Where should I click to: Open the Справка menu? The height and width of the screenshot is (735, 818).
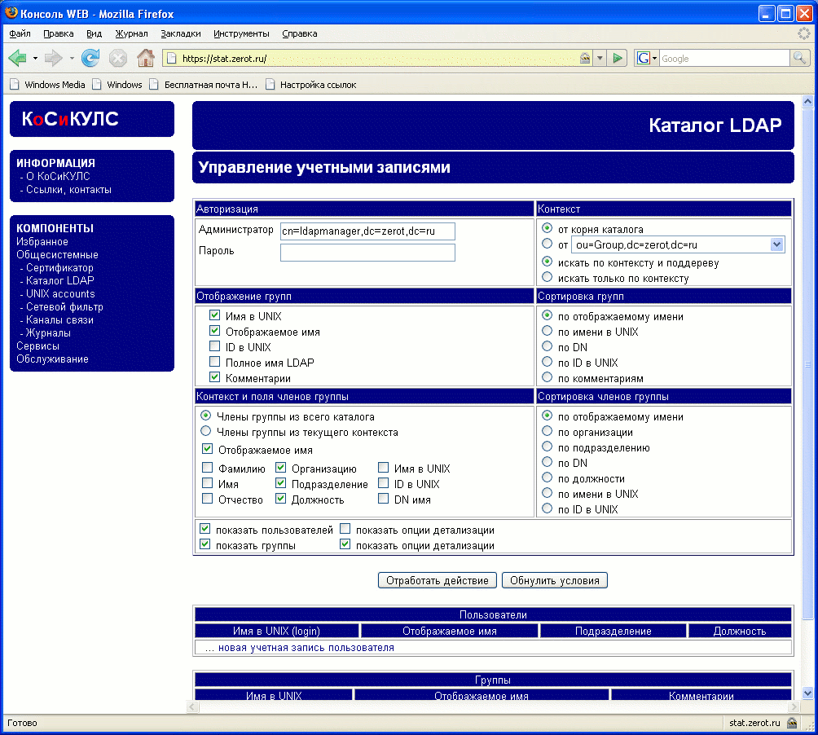point(300,33)
